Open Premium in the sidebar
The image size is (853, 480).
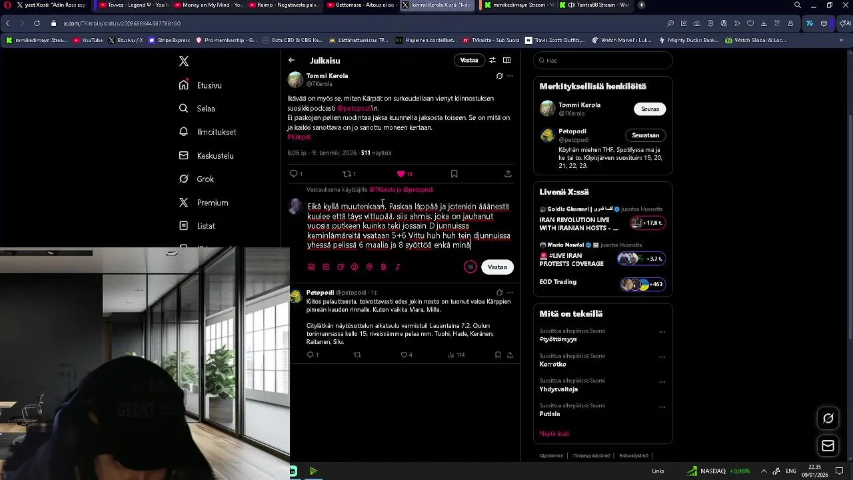[x=203, y=203]
